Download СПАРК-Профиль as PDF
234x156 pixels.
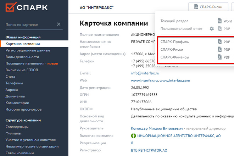(224, 42)
